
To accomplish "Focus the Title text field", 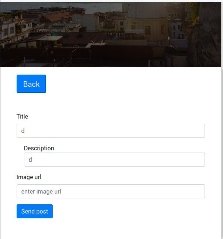I will [x=111, y=131].
